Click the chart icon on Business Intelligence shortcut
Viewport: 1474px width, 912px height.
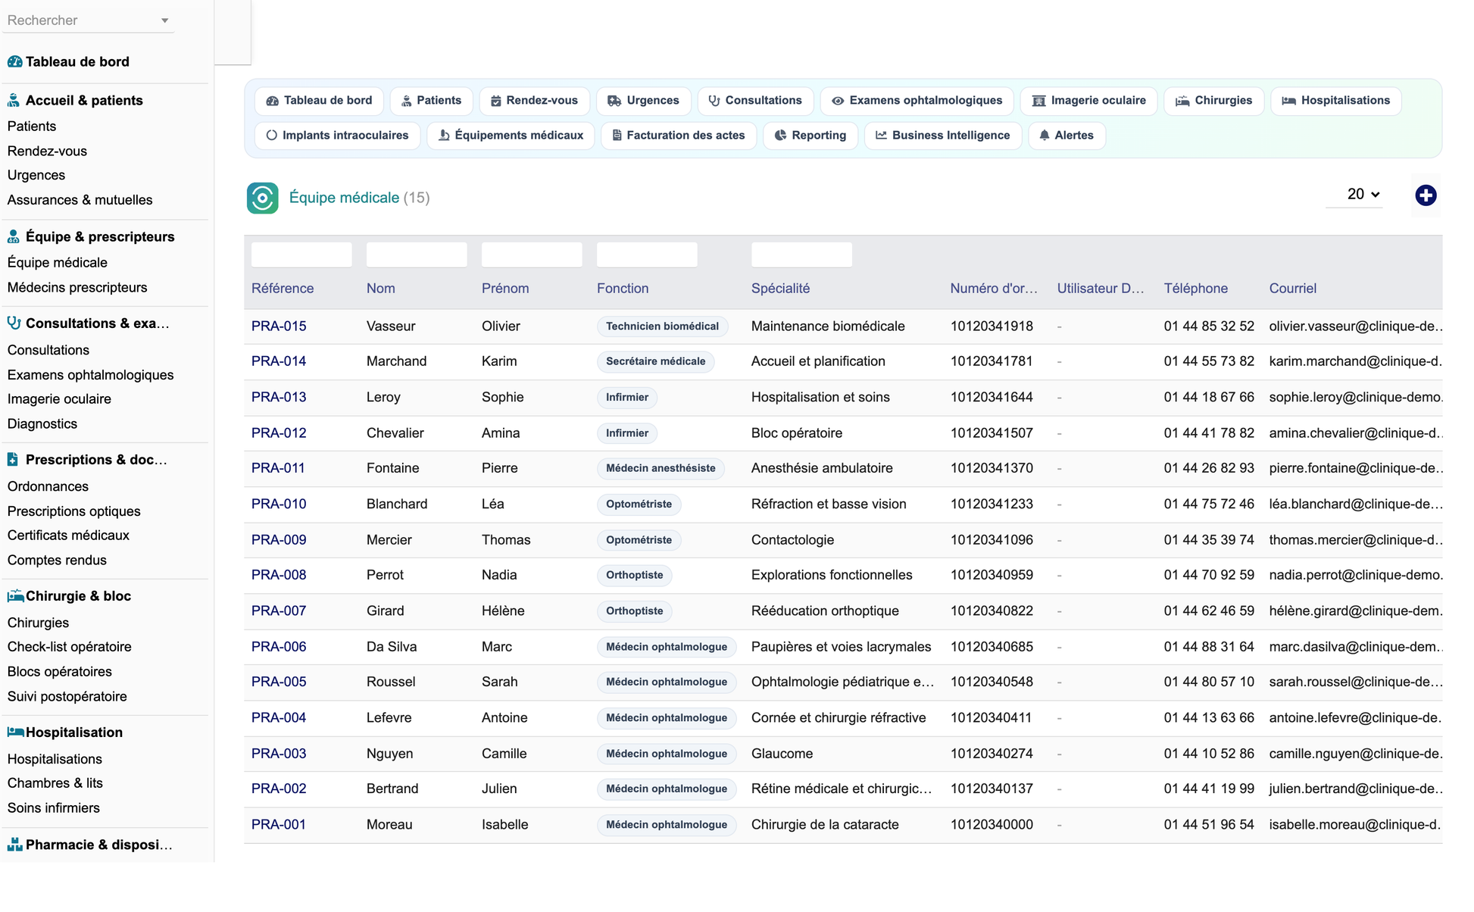pos(881,135)
